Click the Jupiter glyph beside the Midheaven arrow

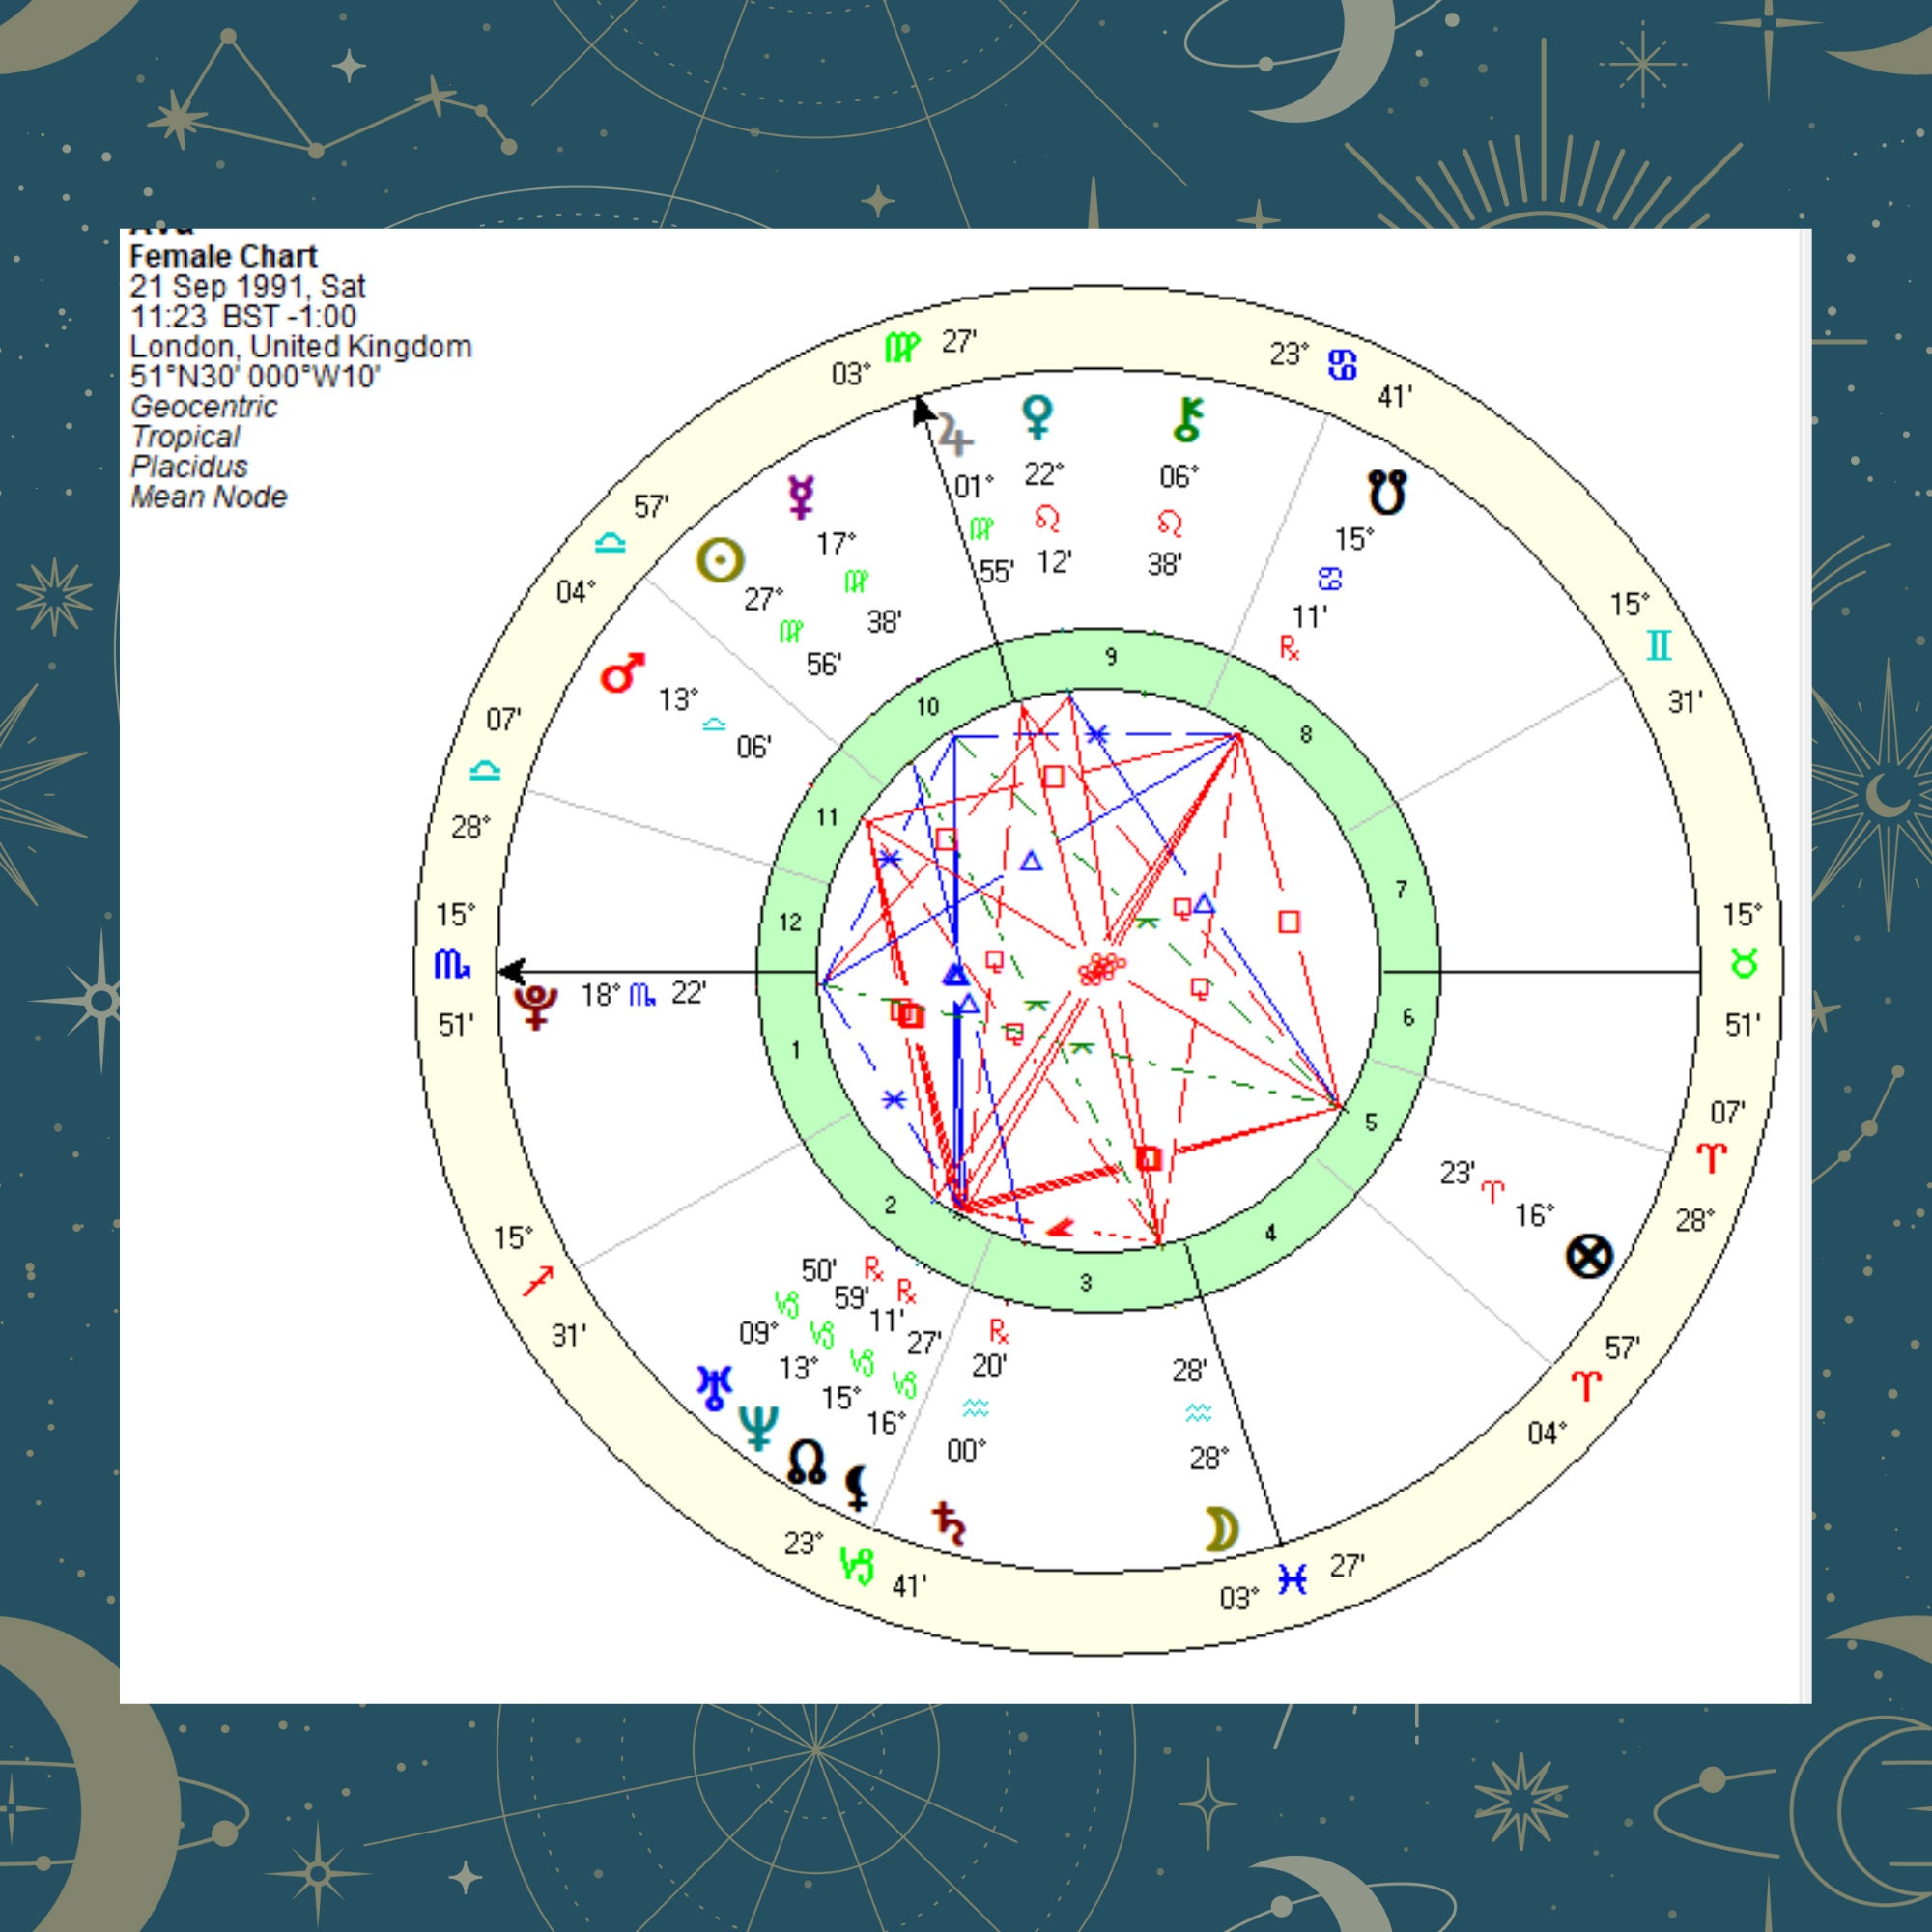coord(957,434)
